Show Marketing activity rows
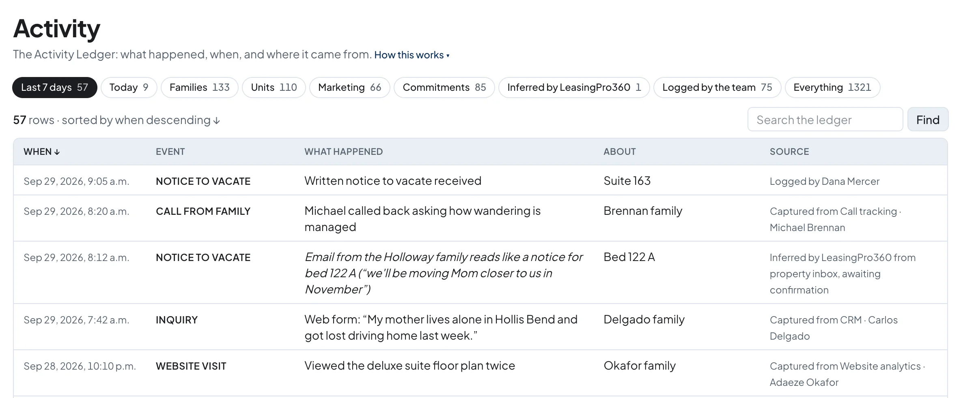Viewport: 961px width, 398px height. [349, 88]
